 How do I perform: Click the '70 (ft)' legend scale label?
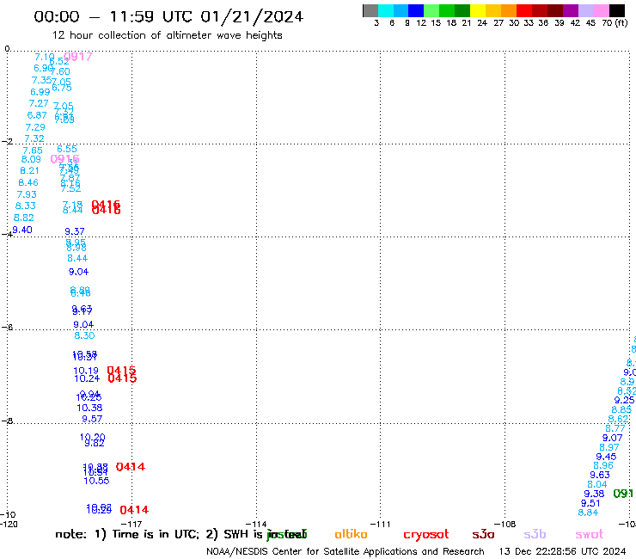pos(615,23)
